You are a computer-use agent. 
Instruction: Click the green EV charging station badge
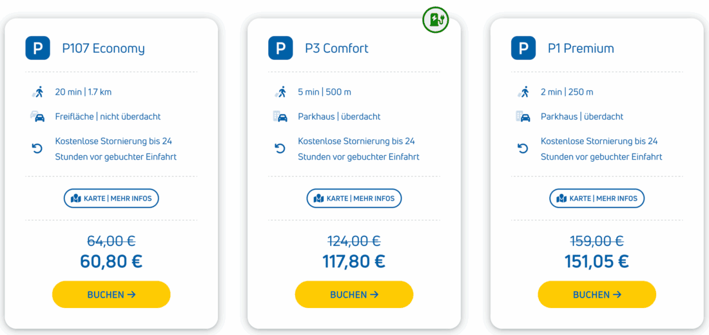click(436, 19)
